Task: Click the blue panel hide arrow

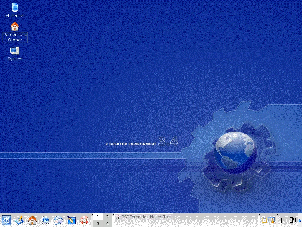Action: tap(300, 220)
